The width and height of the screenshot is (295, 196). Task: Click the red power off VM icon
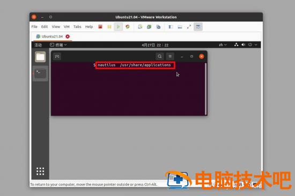tap(100, 27)
